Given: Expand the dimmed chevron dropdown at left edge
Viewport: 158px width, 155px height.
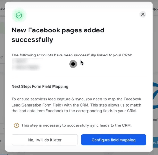Looking at the screenshot, I should pyautogui.click(x=4, y=128).
